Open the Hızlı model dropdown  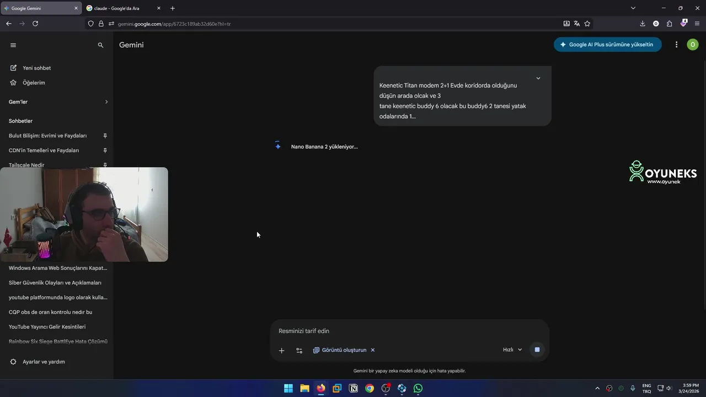coord(512,350)
